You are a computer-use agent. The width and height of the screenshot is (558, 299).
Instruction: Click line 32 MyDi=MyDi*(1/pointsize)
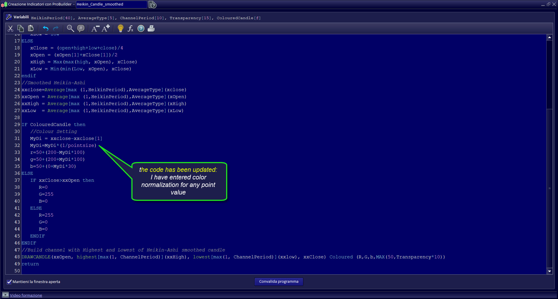click(63, 145)
